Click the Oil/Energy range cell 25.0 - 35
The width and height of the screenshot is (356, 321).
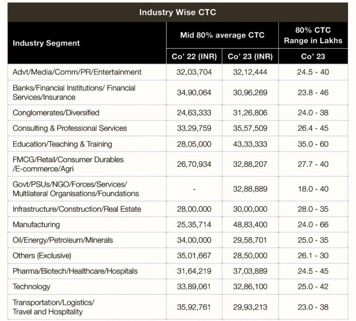click(313, 240)
